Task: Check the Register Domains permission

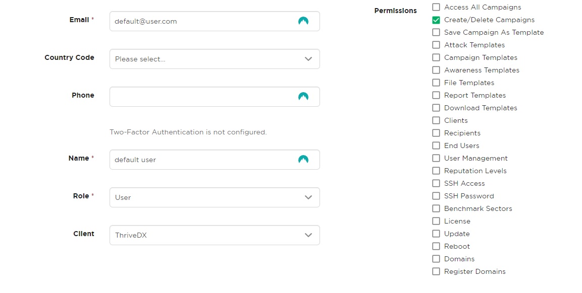Action: [x=436, y=271]
